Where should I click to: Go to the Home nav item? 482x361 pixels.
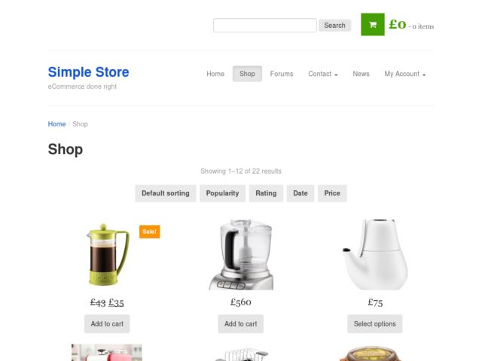click(215, 74)
